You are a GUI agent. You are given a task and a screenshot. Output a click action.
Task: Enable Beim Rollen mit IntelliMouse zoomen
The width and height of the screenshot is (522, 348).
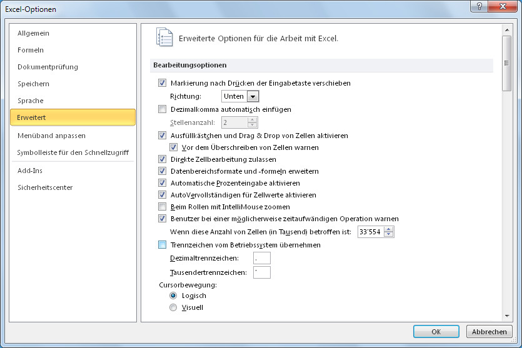tap(162, 207)
